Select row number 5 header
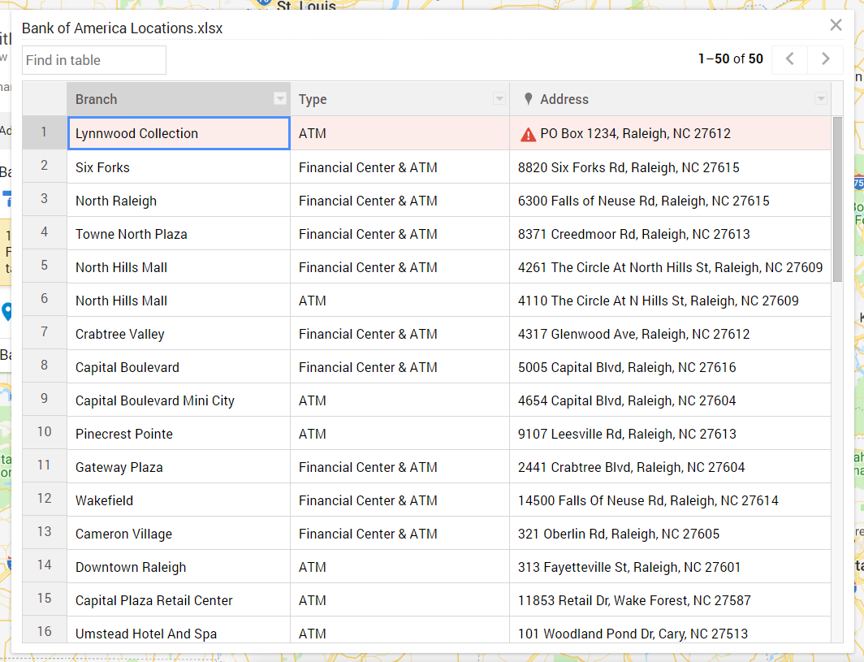 coord(45,266)
